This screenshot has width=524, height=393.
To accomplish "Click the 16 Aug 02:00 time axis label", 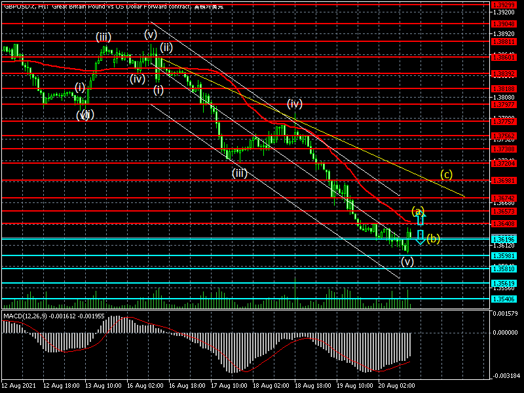I will pos(145,386).
